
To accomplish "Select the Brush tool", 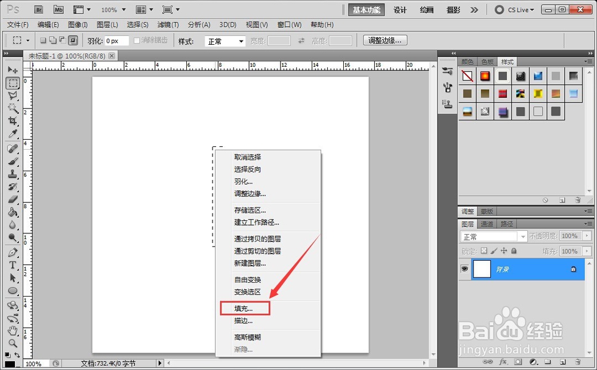I will tap(13, 161).
